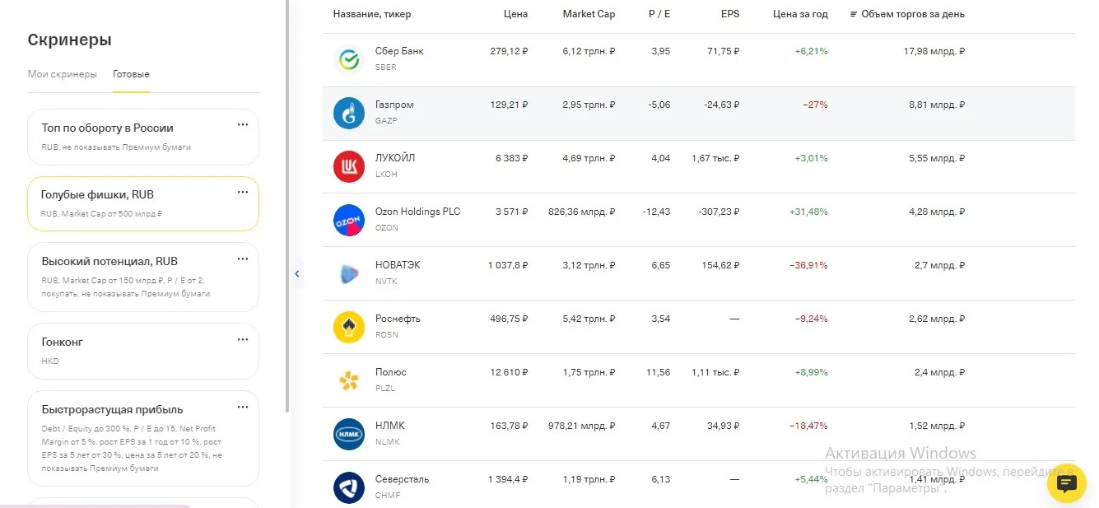
Task: Open three-dot menu for Гонконг screener
Action: coord(243,339)
